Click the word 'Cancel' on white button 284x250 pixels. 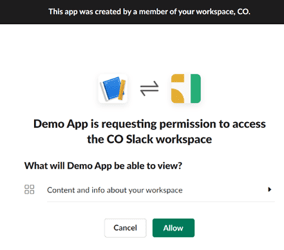tap(125, 228)
